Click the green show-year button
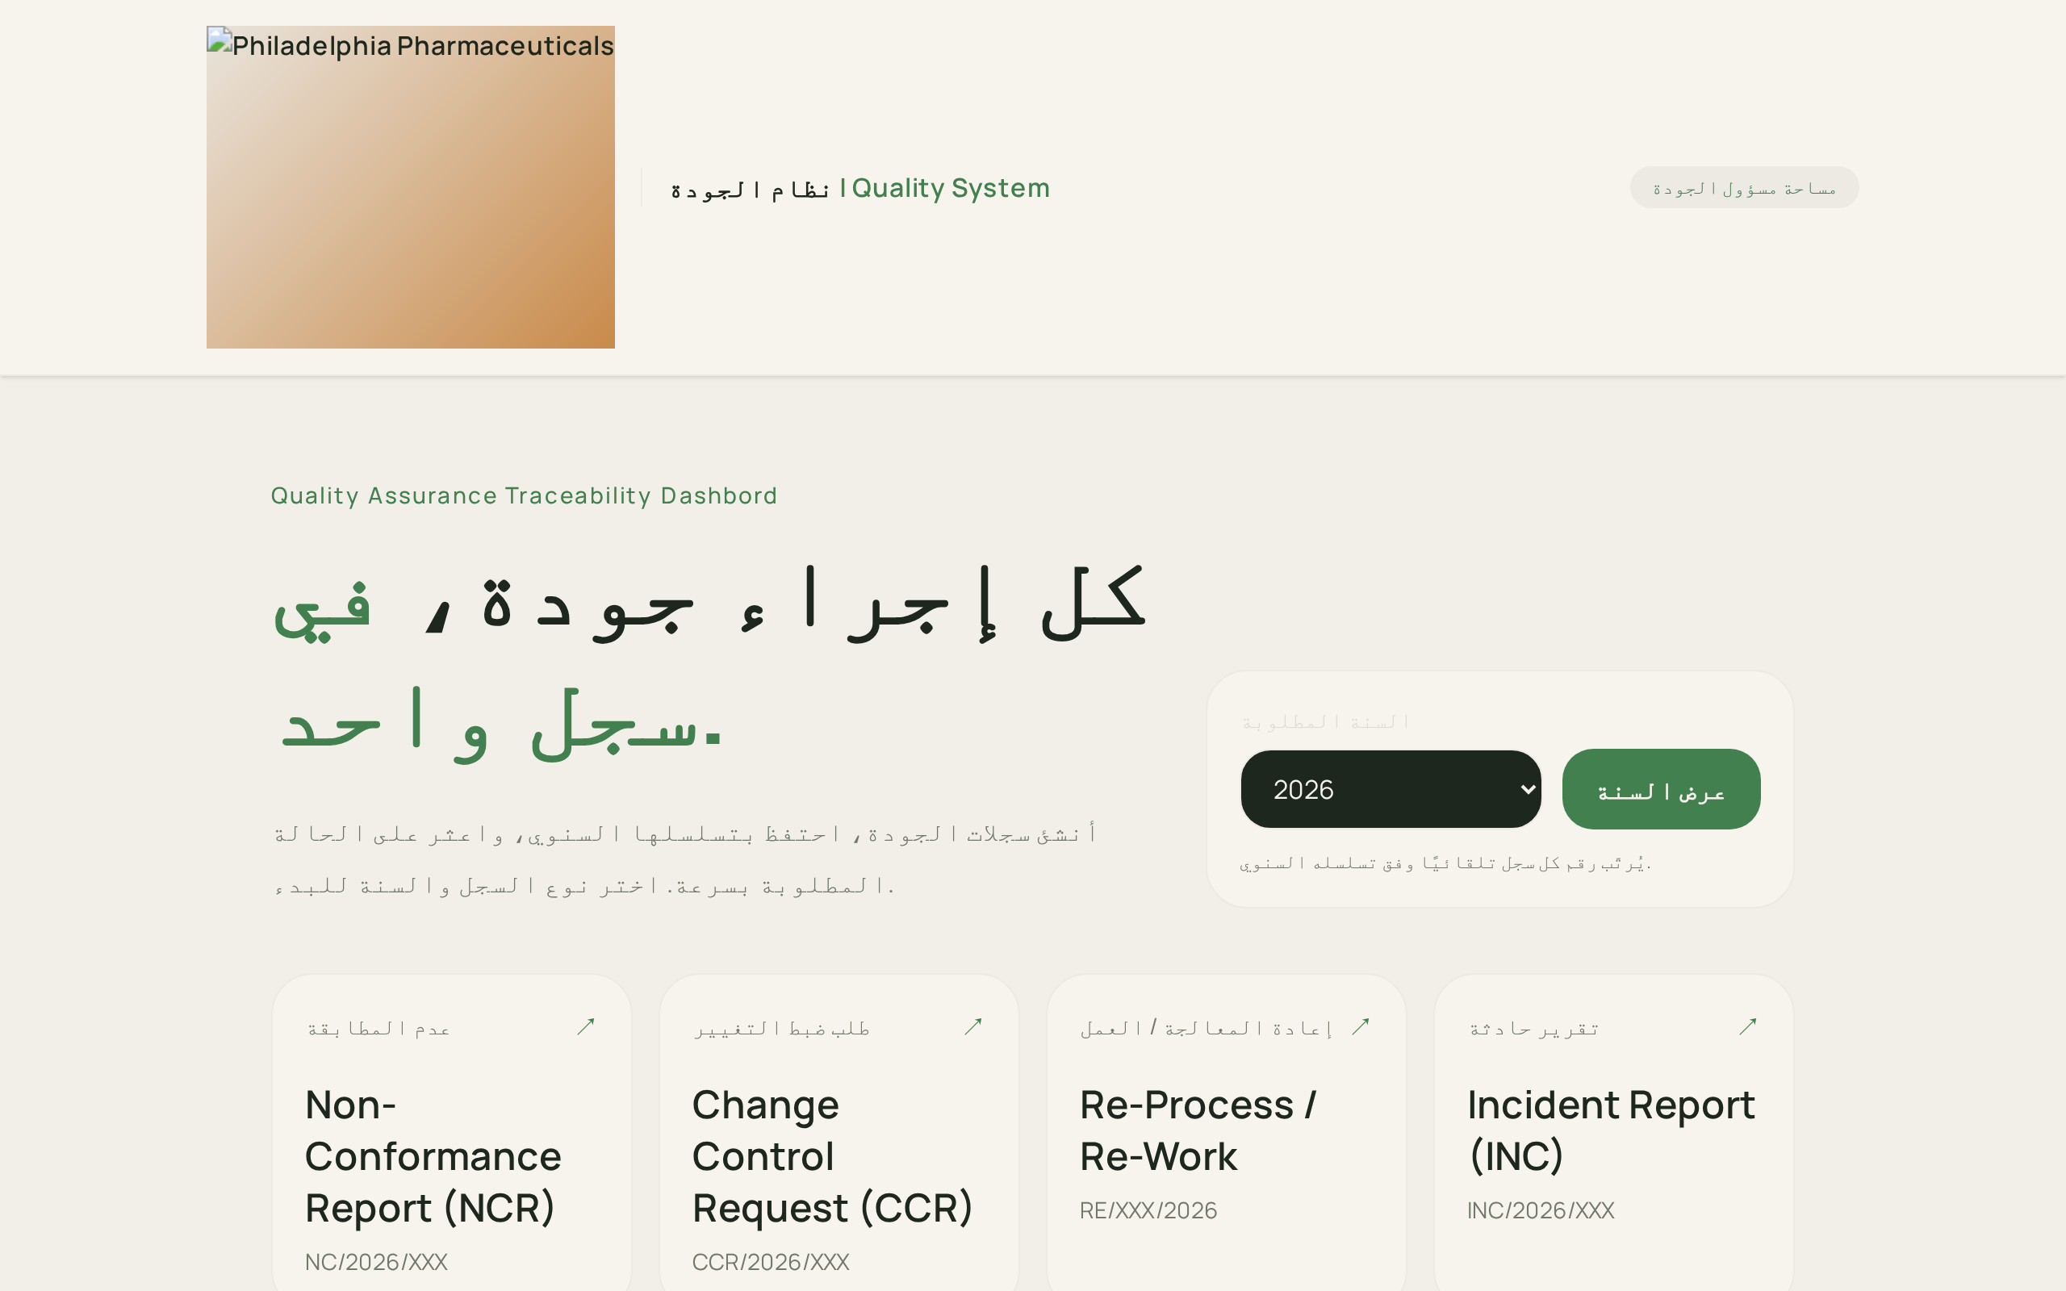Image resolution: width=2066 pixels, height=1291 pixels. 1662,789
